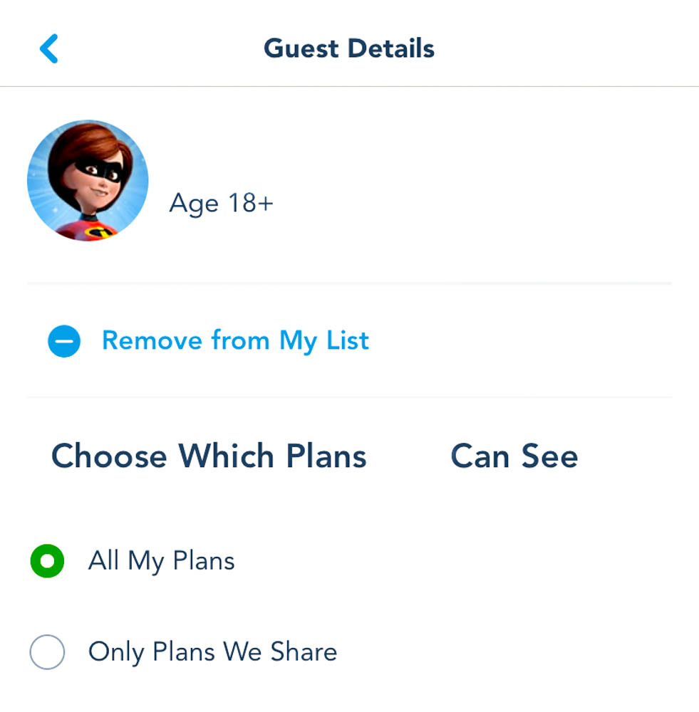
Task: Click the word "List" in the remove link
Action: click(347, 341)
